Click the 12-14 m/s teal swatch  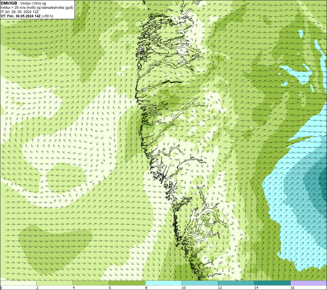point(236,283)
